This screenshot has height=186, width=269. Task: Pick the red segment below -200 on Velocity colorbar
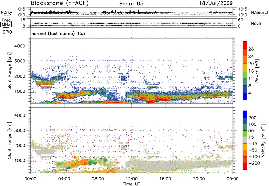click(x=245, y=166)
